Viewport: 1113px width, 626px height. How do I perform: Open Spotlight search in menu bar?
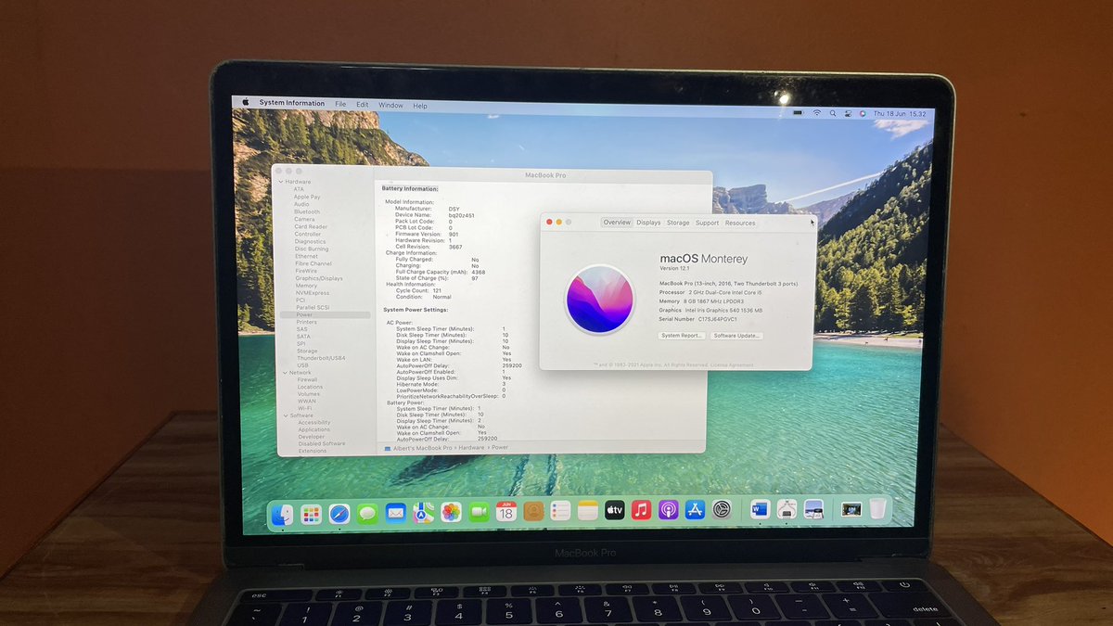(x=833, y=112)
